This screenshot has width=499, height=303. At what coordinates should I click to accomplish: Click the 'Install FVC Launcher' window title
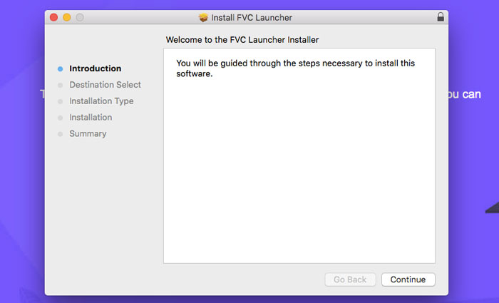pyautogui.click(x=252, y=18)
